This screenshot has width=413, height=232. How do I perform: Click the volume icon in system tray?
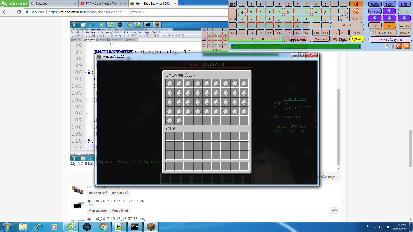tap(380, 227)
